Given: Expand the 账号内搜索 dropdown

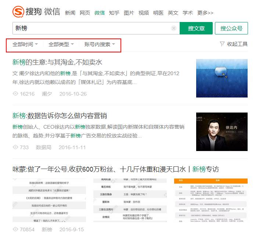Looking at the screenshot, I should [x=100, y=44].
